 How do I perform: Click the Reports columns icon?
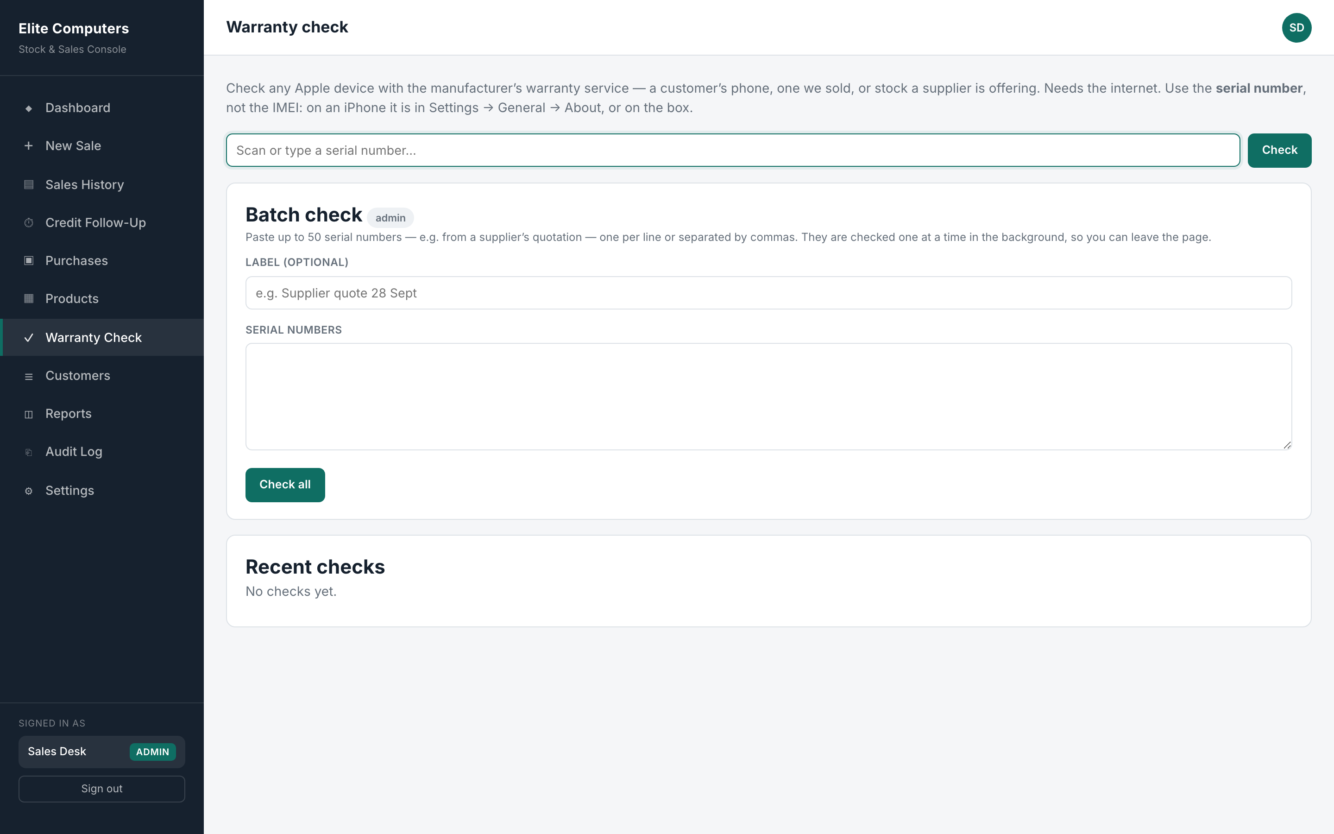click(29, 414)
